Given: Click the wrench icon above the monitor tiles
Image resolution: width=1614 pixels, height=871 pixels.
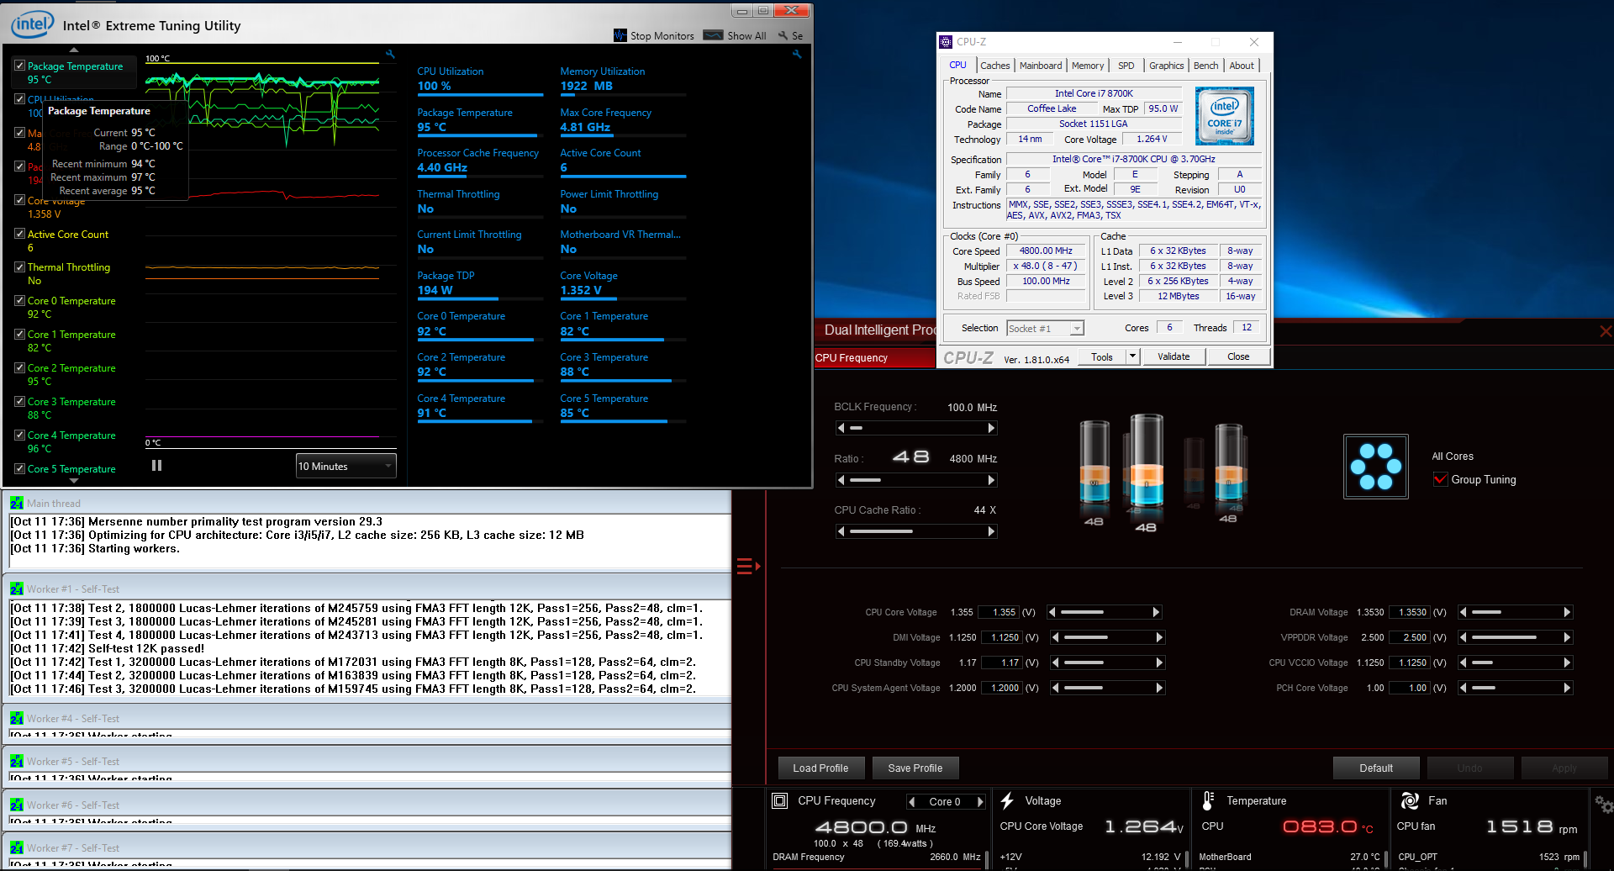Looking at the screenshot, I should (x=797, y=54).
